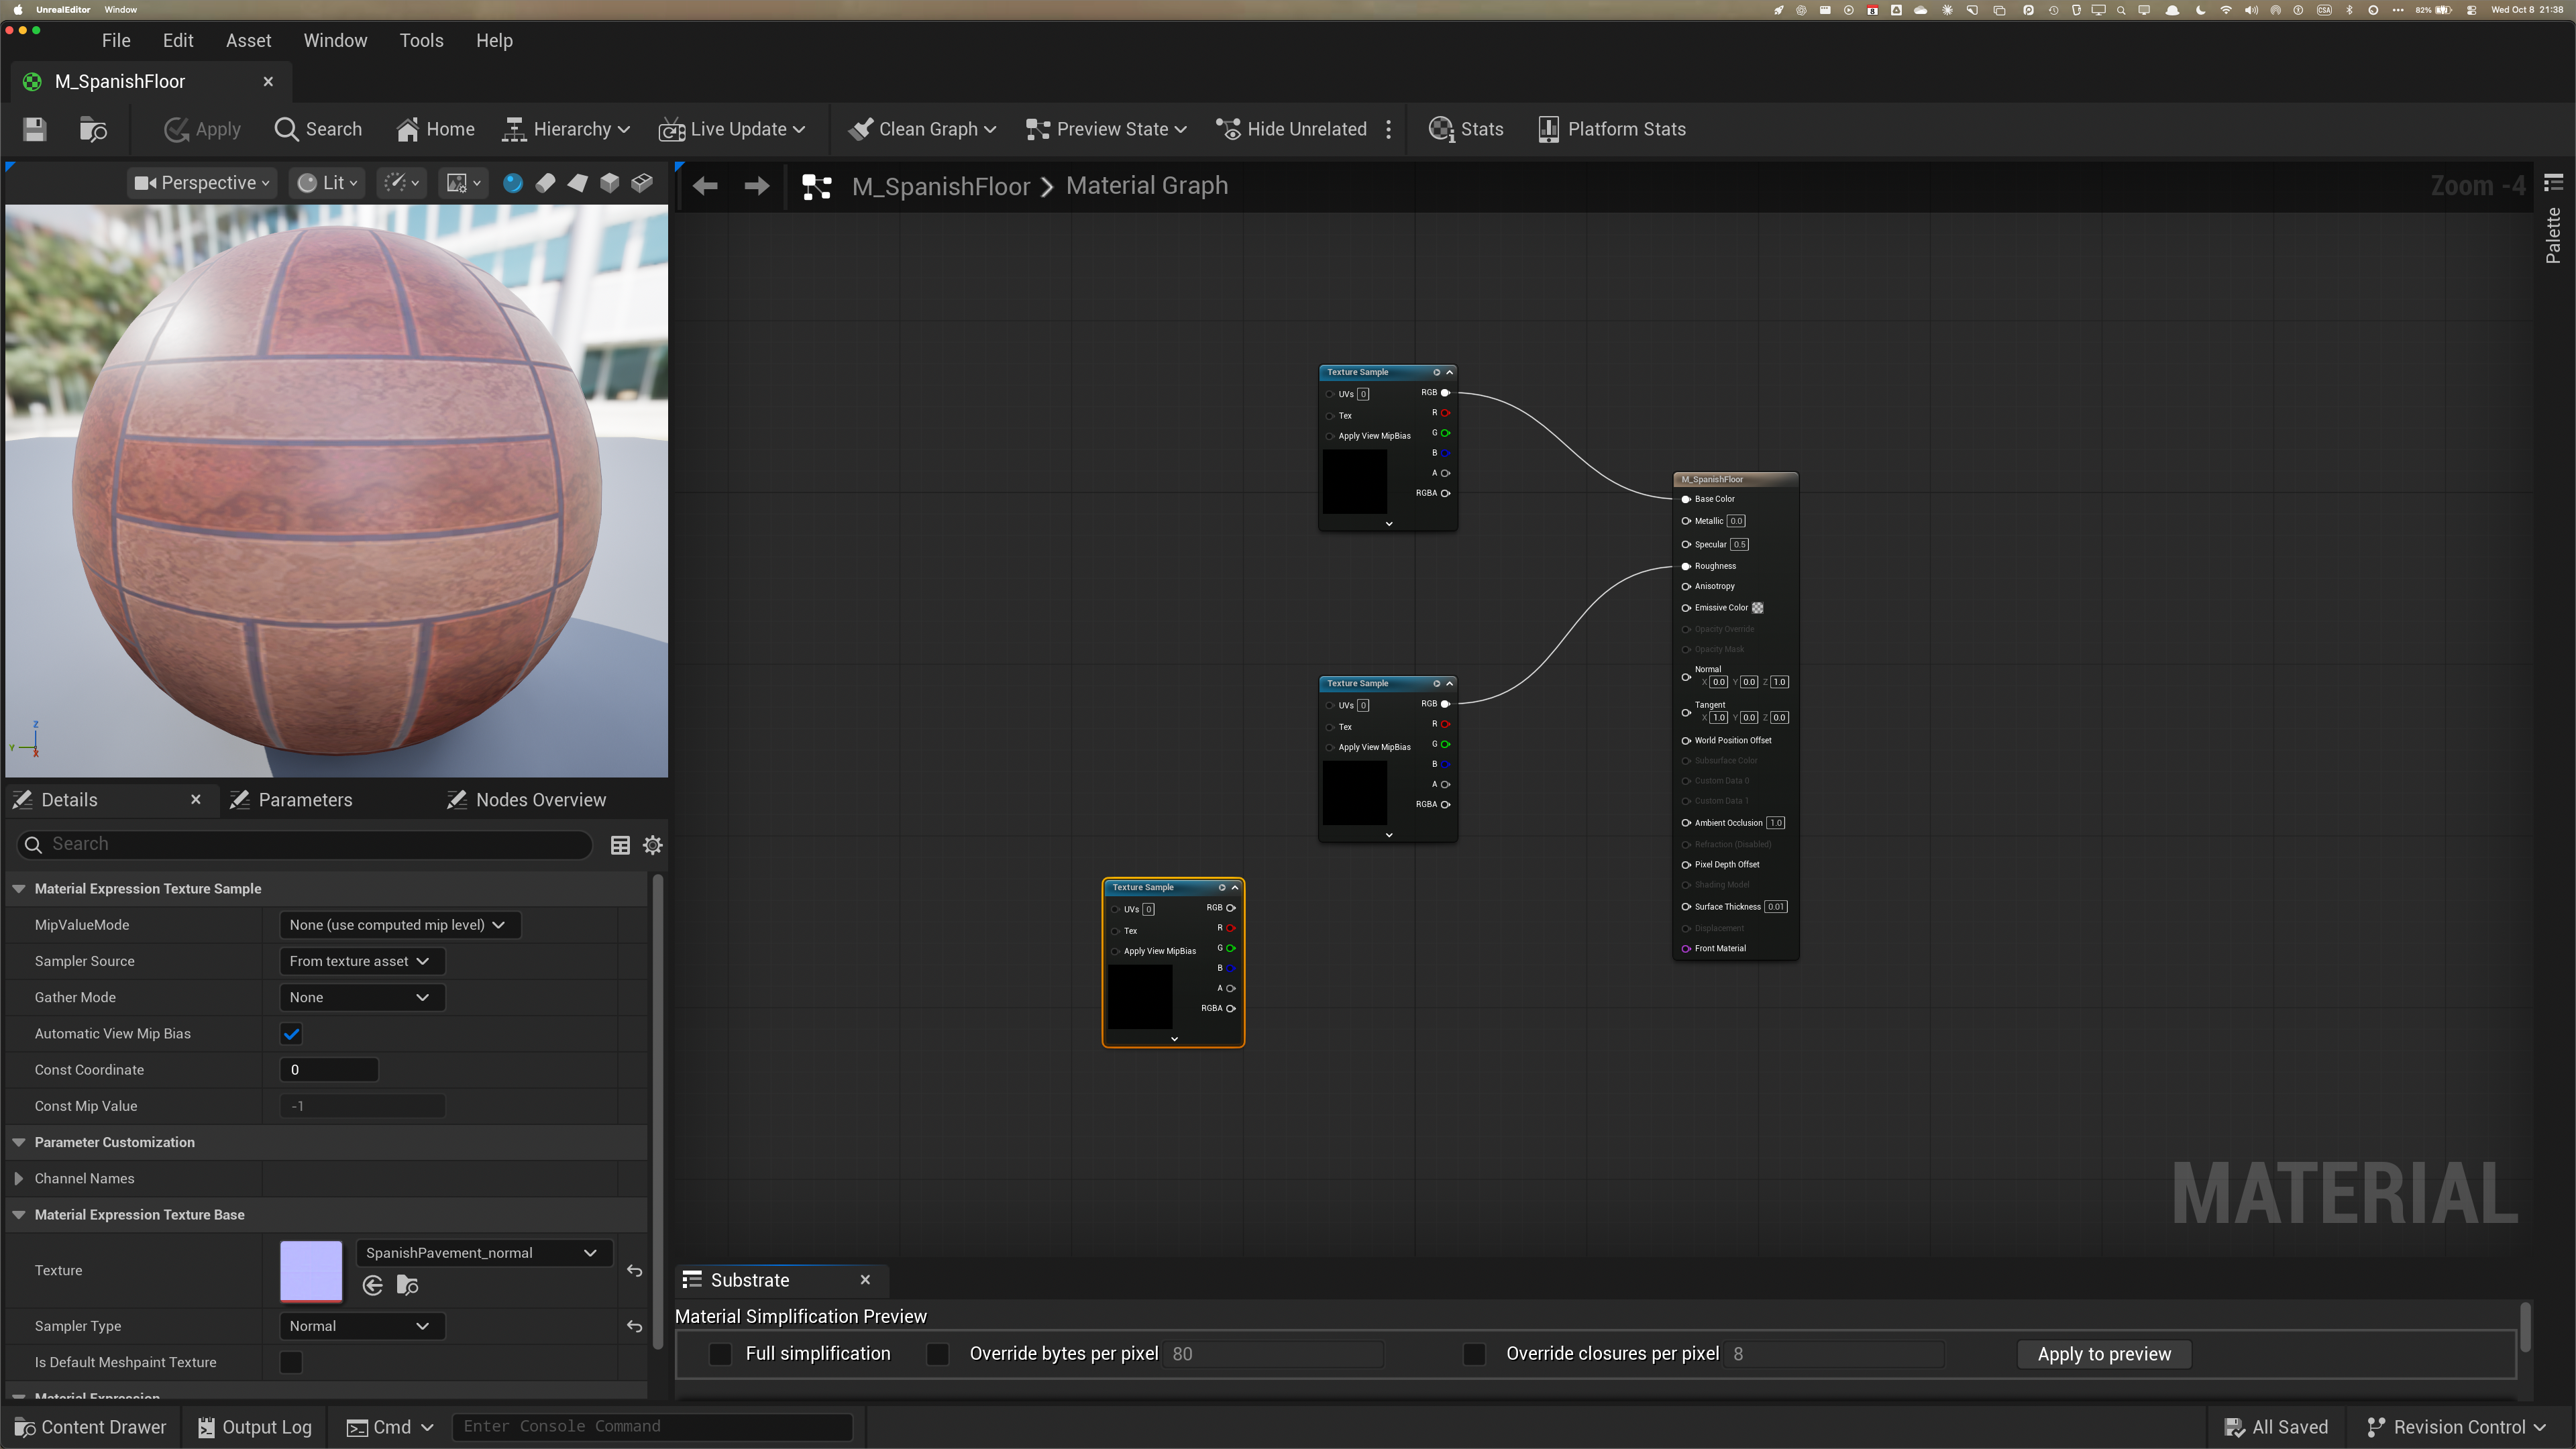Screen dimensions: 2576x1449
Task: Click the Texture color thumbnail swatch
Action: (311, 1271)
